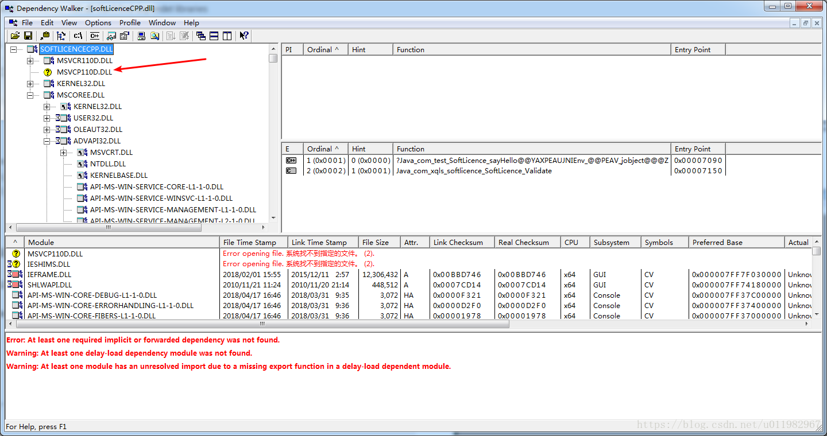The height and width of the screenshot is (436, 827).
Task: Sort module list by File Size header
Action: (380, 243)
